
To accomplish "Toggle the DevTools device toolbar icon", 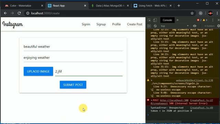I will pyautogui.click(x=155, y=20).
